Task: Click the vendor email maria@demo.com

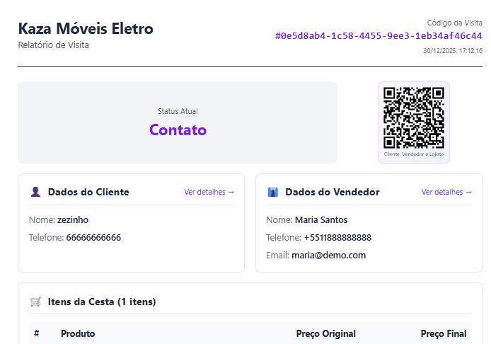Action: tap(328, 255)
